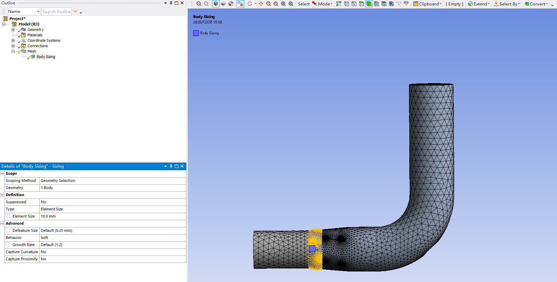Pin the Details of Body Sizing panel
This screenshot has height=282, width=557.
pyautogui.click(x=171, y=166)
